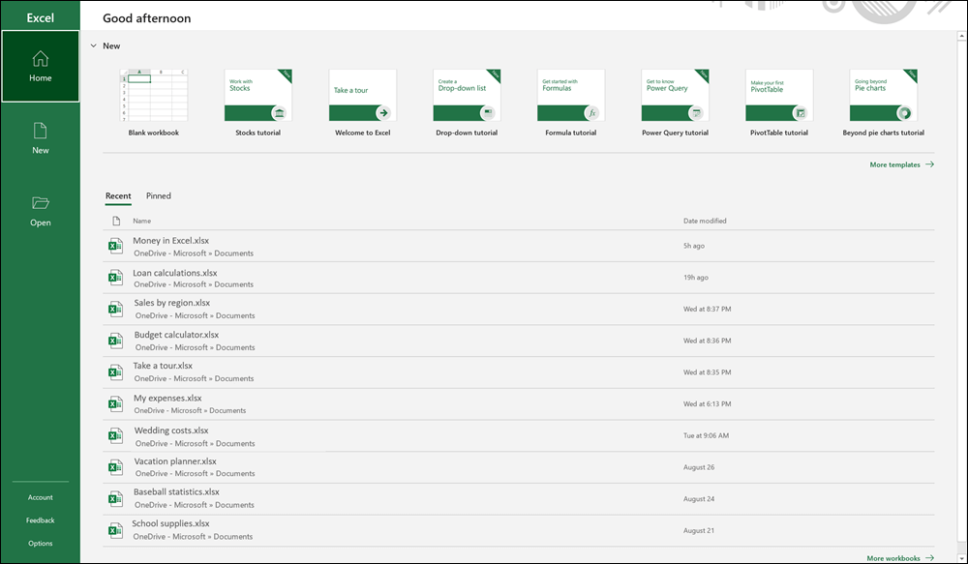The height and width of the screenshot is (564, 968).
Task: Open Feedback in sidebar
Action: (x=40, y=520)
